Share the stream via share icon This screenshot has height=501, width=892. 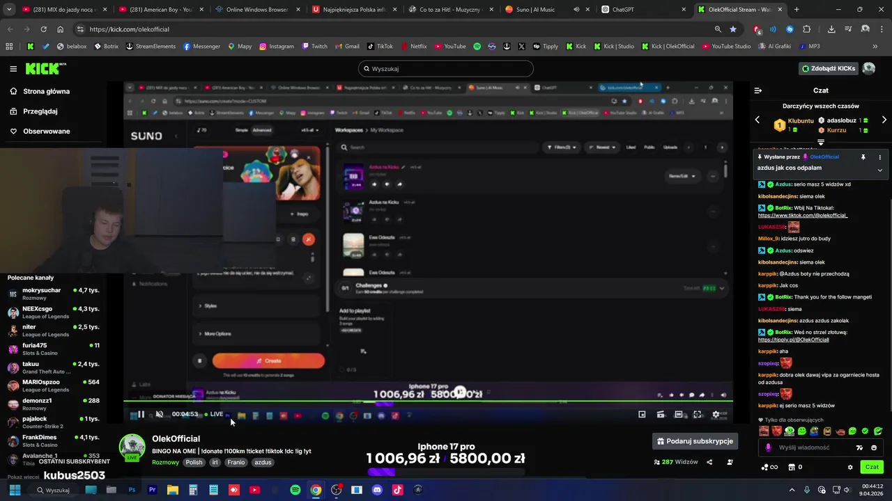709,462
